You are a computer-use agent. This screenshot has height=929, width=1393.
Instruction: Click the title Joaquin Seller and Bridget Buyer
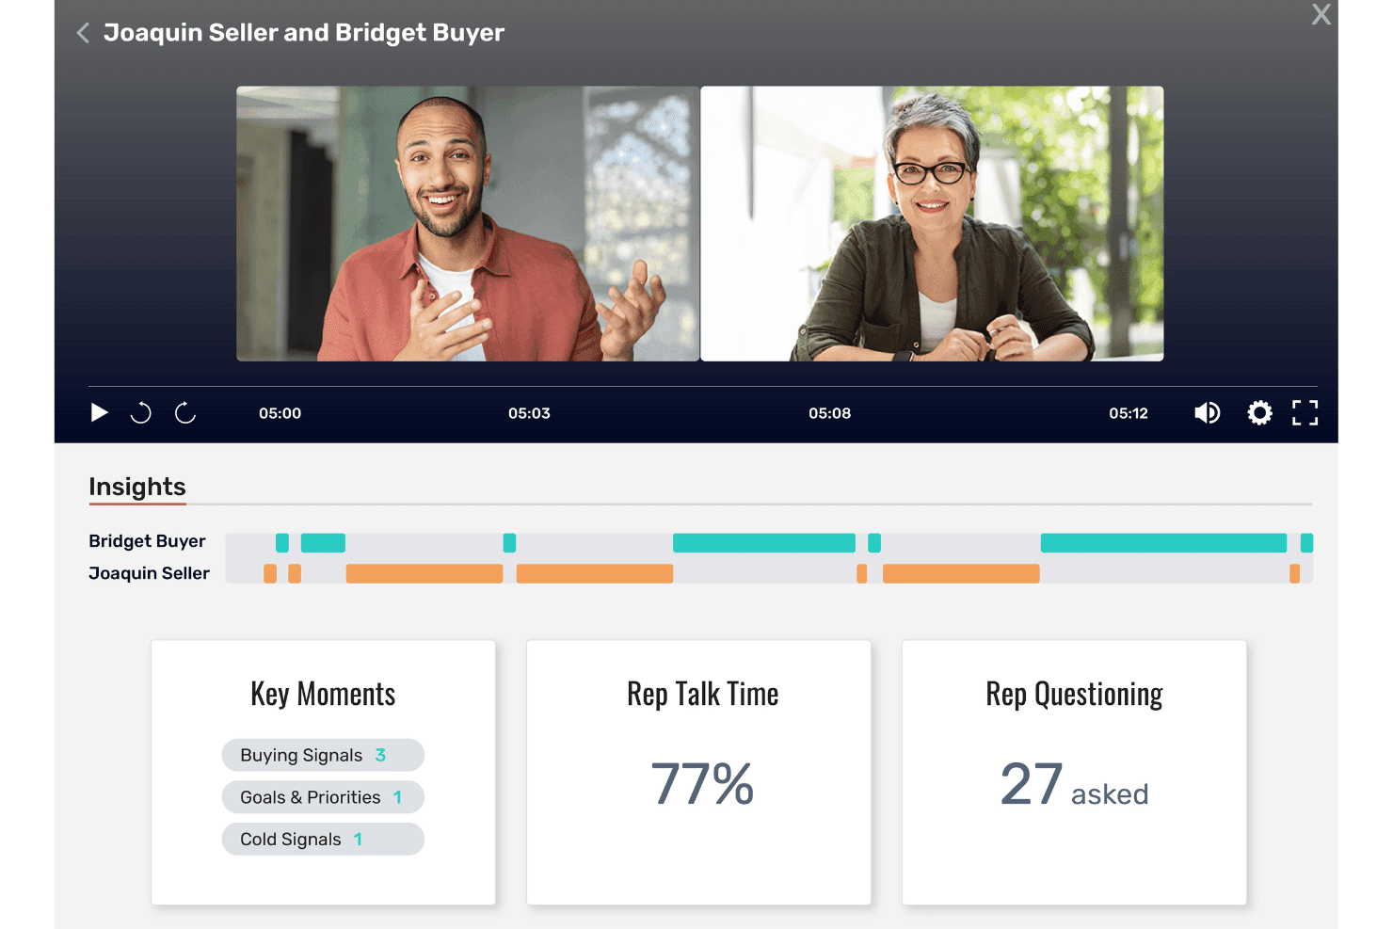click(304, 33)
